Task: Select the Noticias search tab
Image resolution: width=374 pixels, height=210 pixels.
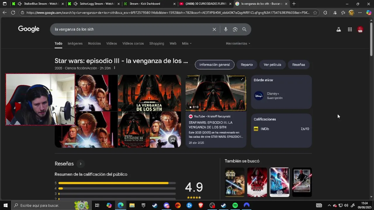Action: (94, 43)
